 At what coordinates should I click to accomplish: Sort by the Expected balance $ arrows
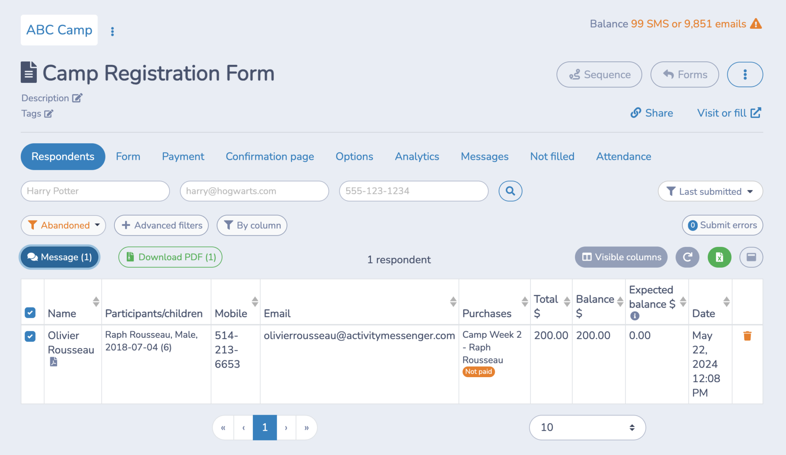(683, 302)
